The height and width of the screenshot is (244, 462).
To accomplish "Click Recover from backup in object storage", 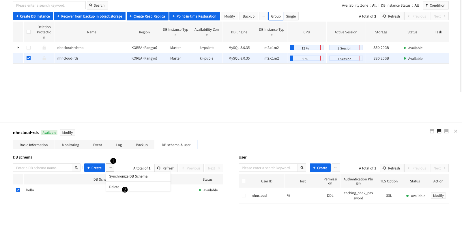I will click(x=90, y=16).
